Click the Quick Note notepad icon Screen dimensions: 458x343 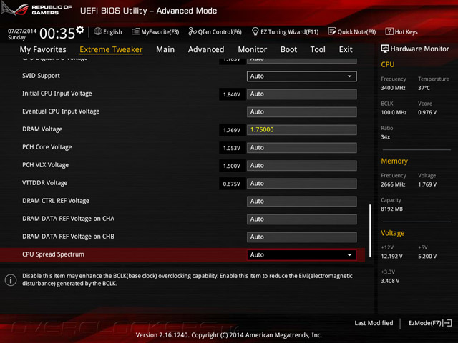pyautogui.click(x=332, y=31)
